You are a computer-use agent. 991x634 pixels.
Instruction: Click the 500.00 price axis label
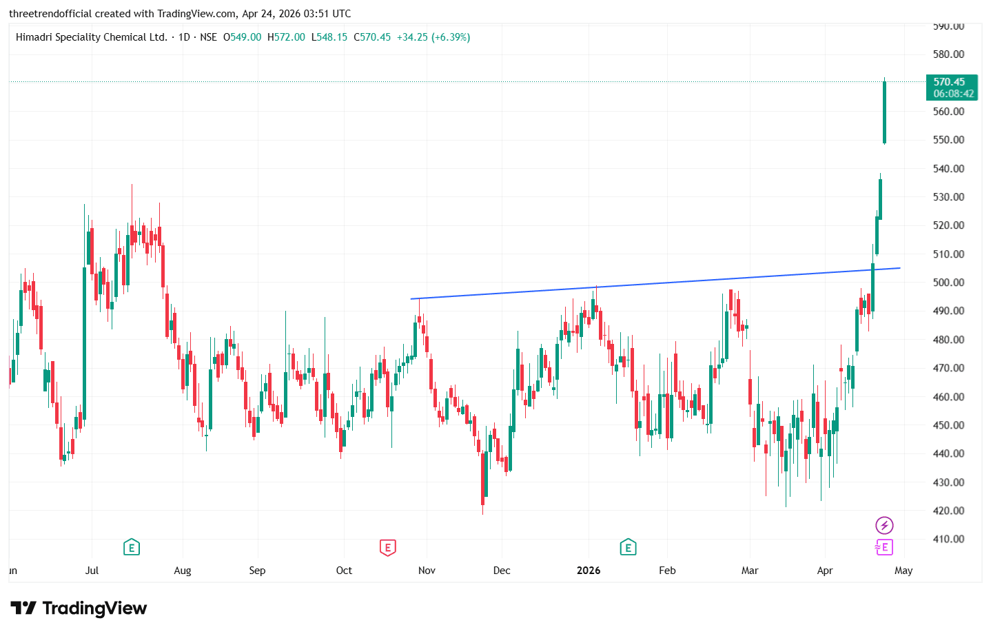(948, 283)
